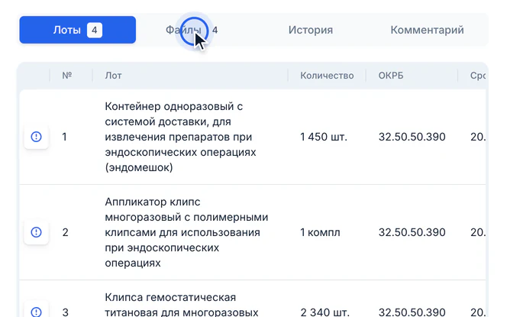
Task: Click quantity '2 340 шт.'
Action: tap(325, 312)
